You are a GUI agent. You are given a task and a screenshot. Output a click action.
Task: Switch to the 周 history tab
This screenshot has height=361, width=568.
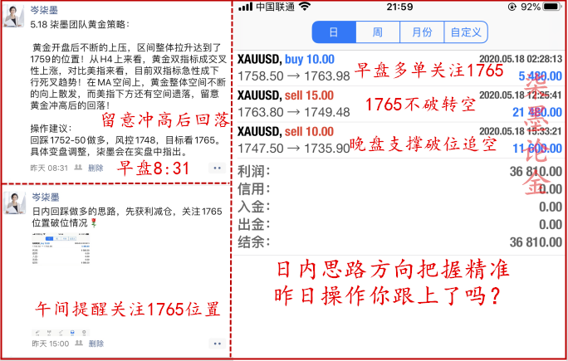[378, 32]
